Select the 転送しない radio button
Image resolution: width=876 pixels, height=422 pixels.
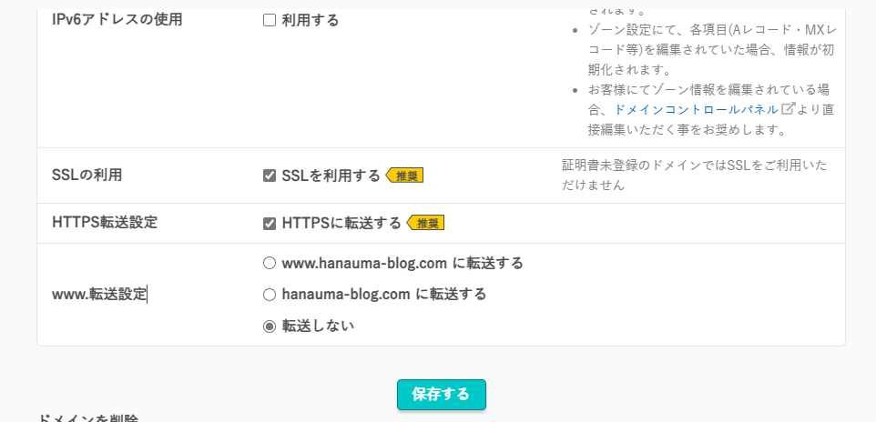click(x=270, y=326)
